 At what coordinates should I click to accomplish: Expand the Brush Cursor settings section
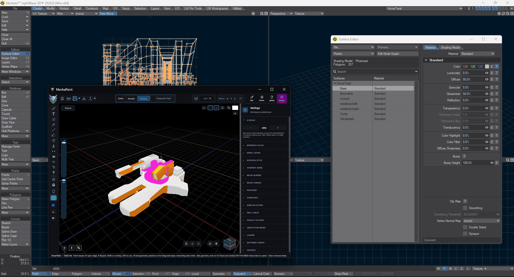click(265, 183)
